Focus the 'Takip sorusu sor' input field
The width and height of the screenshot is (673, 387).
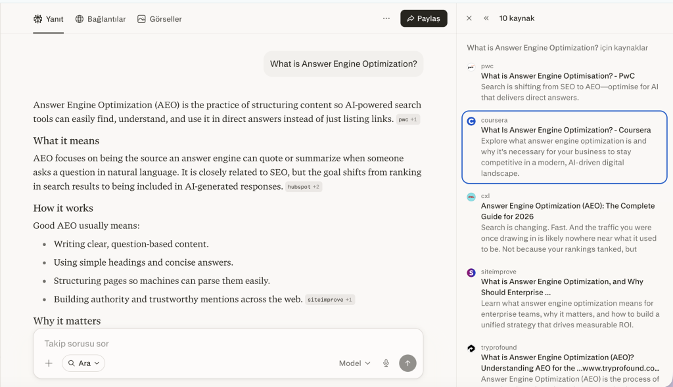228,344
